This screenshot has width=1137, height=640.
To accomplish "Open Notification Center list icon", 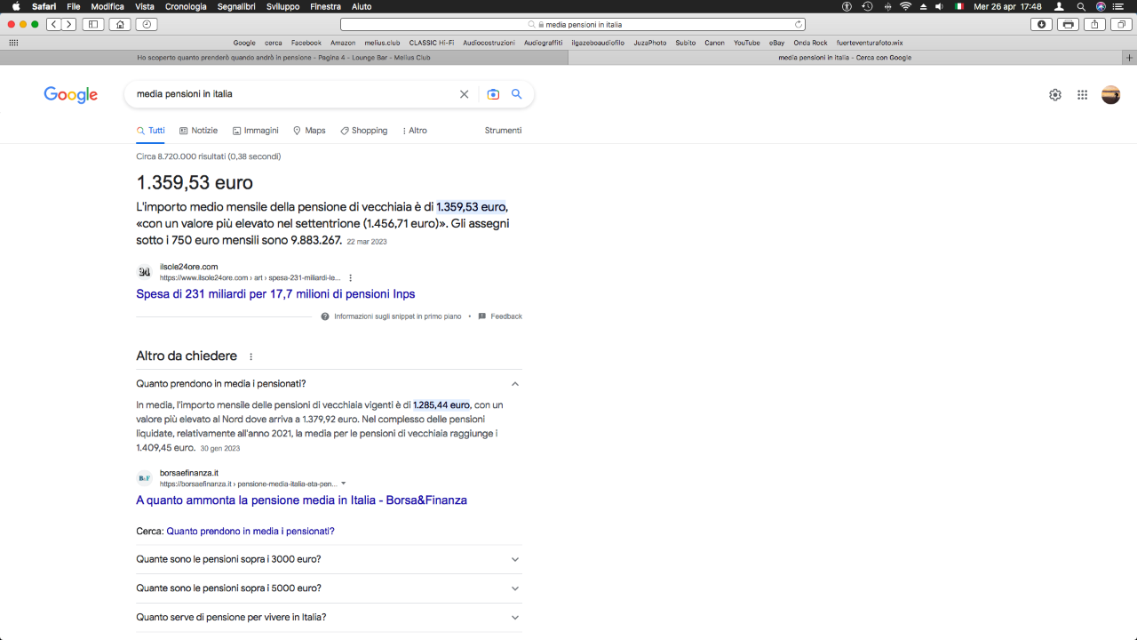I will click(1118, 6).
